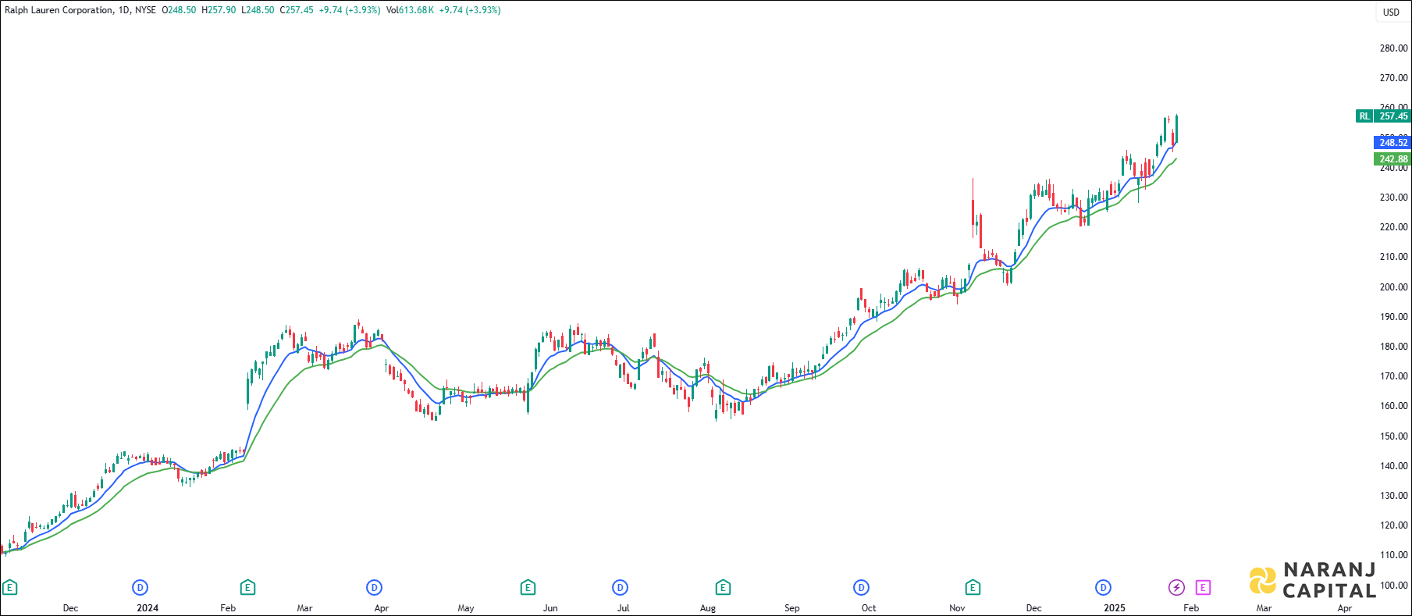Viewport: 1412px width, 616px height.
Task: Open the USD currency selector
Action: tap(1392, 12)
